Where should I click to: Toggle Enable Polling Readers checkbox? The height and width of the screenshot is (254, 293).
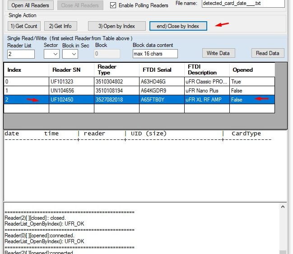click(113, 5)
